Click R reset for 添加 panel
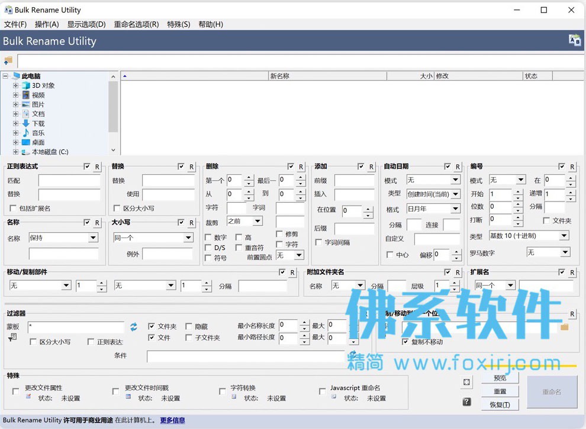 (371, 167)
